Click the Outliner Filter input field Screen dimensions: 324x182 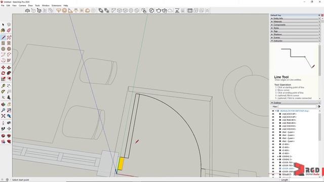coord(297,107)
